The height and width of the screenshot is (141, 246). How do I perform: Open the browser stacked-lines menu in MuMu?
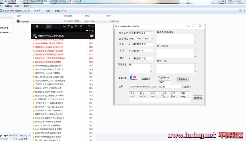pos(92,36)
